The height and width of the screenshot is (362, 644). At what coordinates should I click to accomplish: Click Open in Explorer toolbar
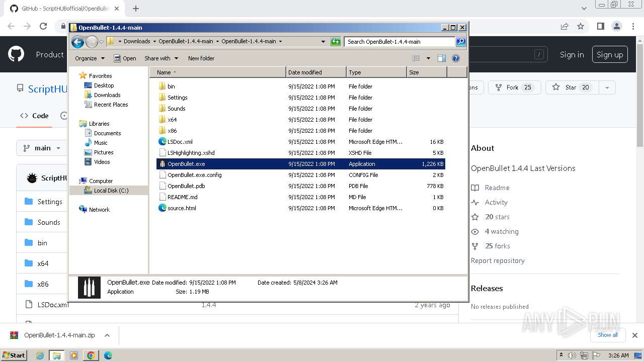point(125,58)
